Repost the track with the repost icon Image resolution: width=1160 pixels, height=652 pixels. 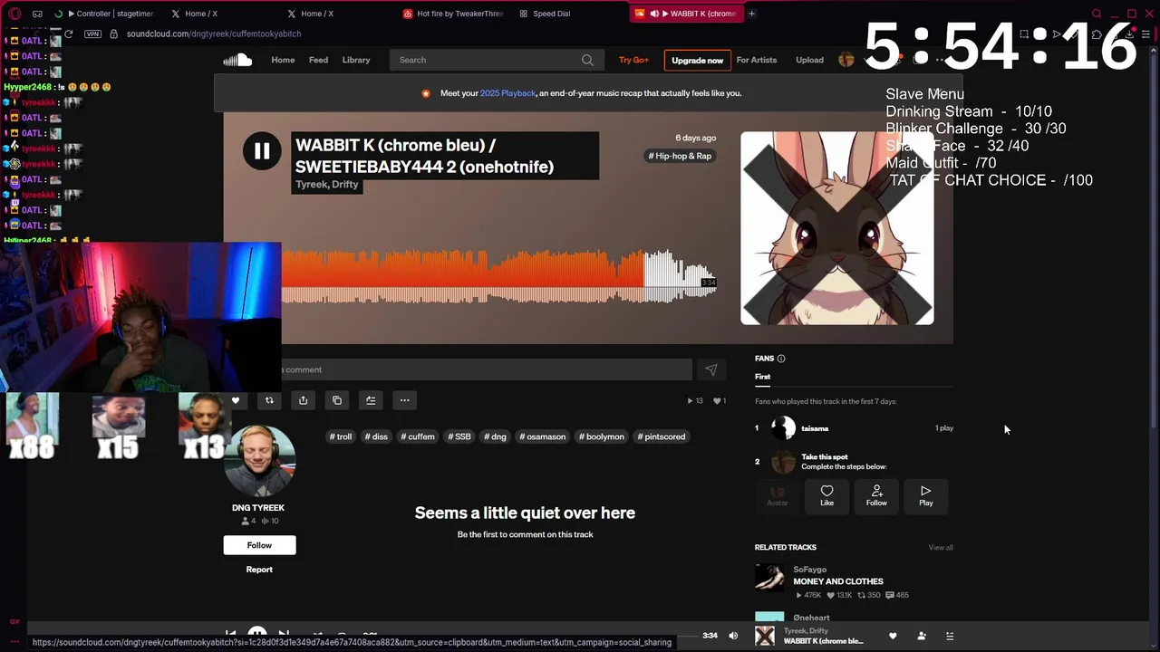[269, 400]
